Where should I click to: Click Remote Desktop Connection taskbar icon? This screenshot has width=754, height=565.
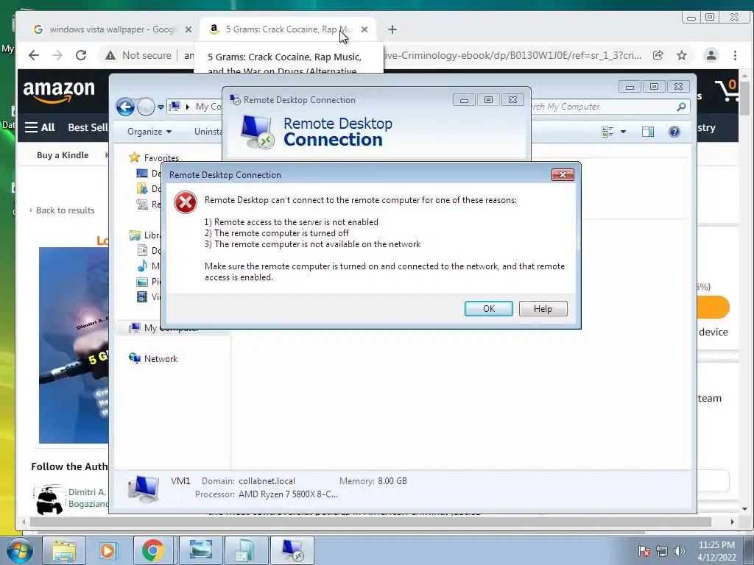coord(292,550)
